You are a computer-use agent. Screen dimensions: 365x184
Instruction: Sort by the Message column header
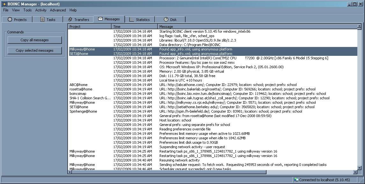(258, 26)
